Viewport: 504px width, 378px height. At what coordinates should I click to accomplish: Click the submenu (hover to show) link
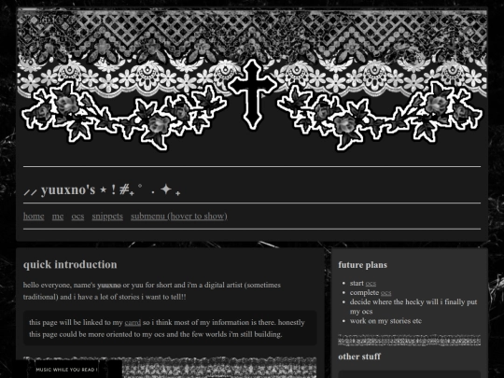click(179, 216)
